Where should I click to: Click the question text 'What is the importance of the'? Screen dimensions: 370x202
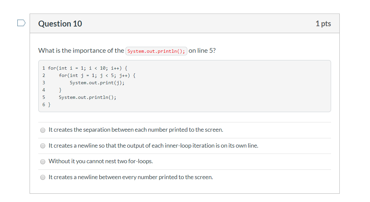tap(81, 50)
